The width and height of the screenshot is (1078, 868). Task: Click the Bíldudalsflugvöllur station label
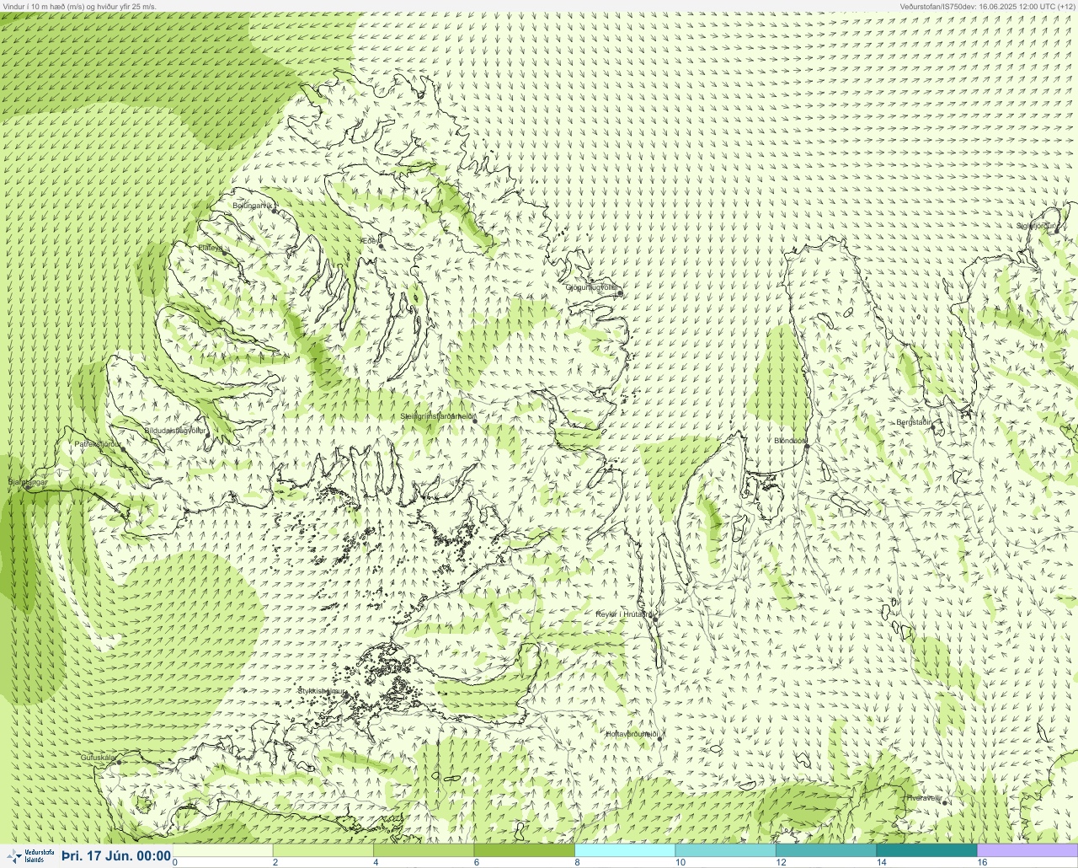point(175,431)
